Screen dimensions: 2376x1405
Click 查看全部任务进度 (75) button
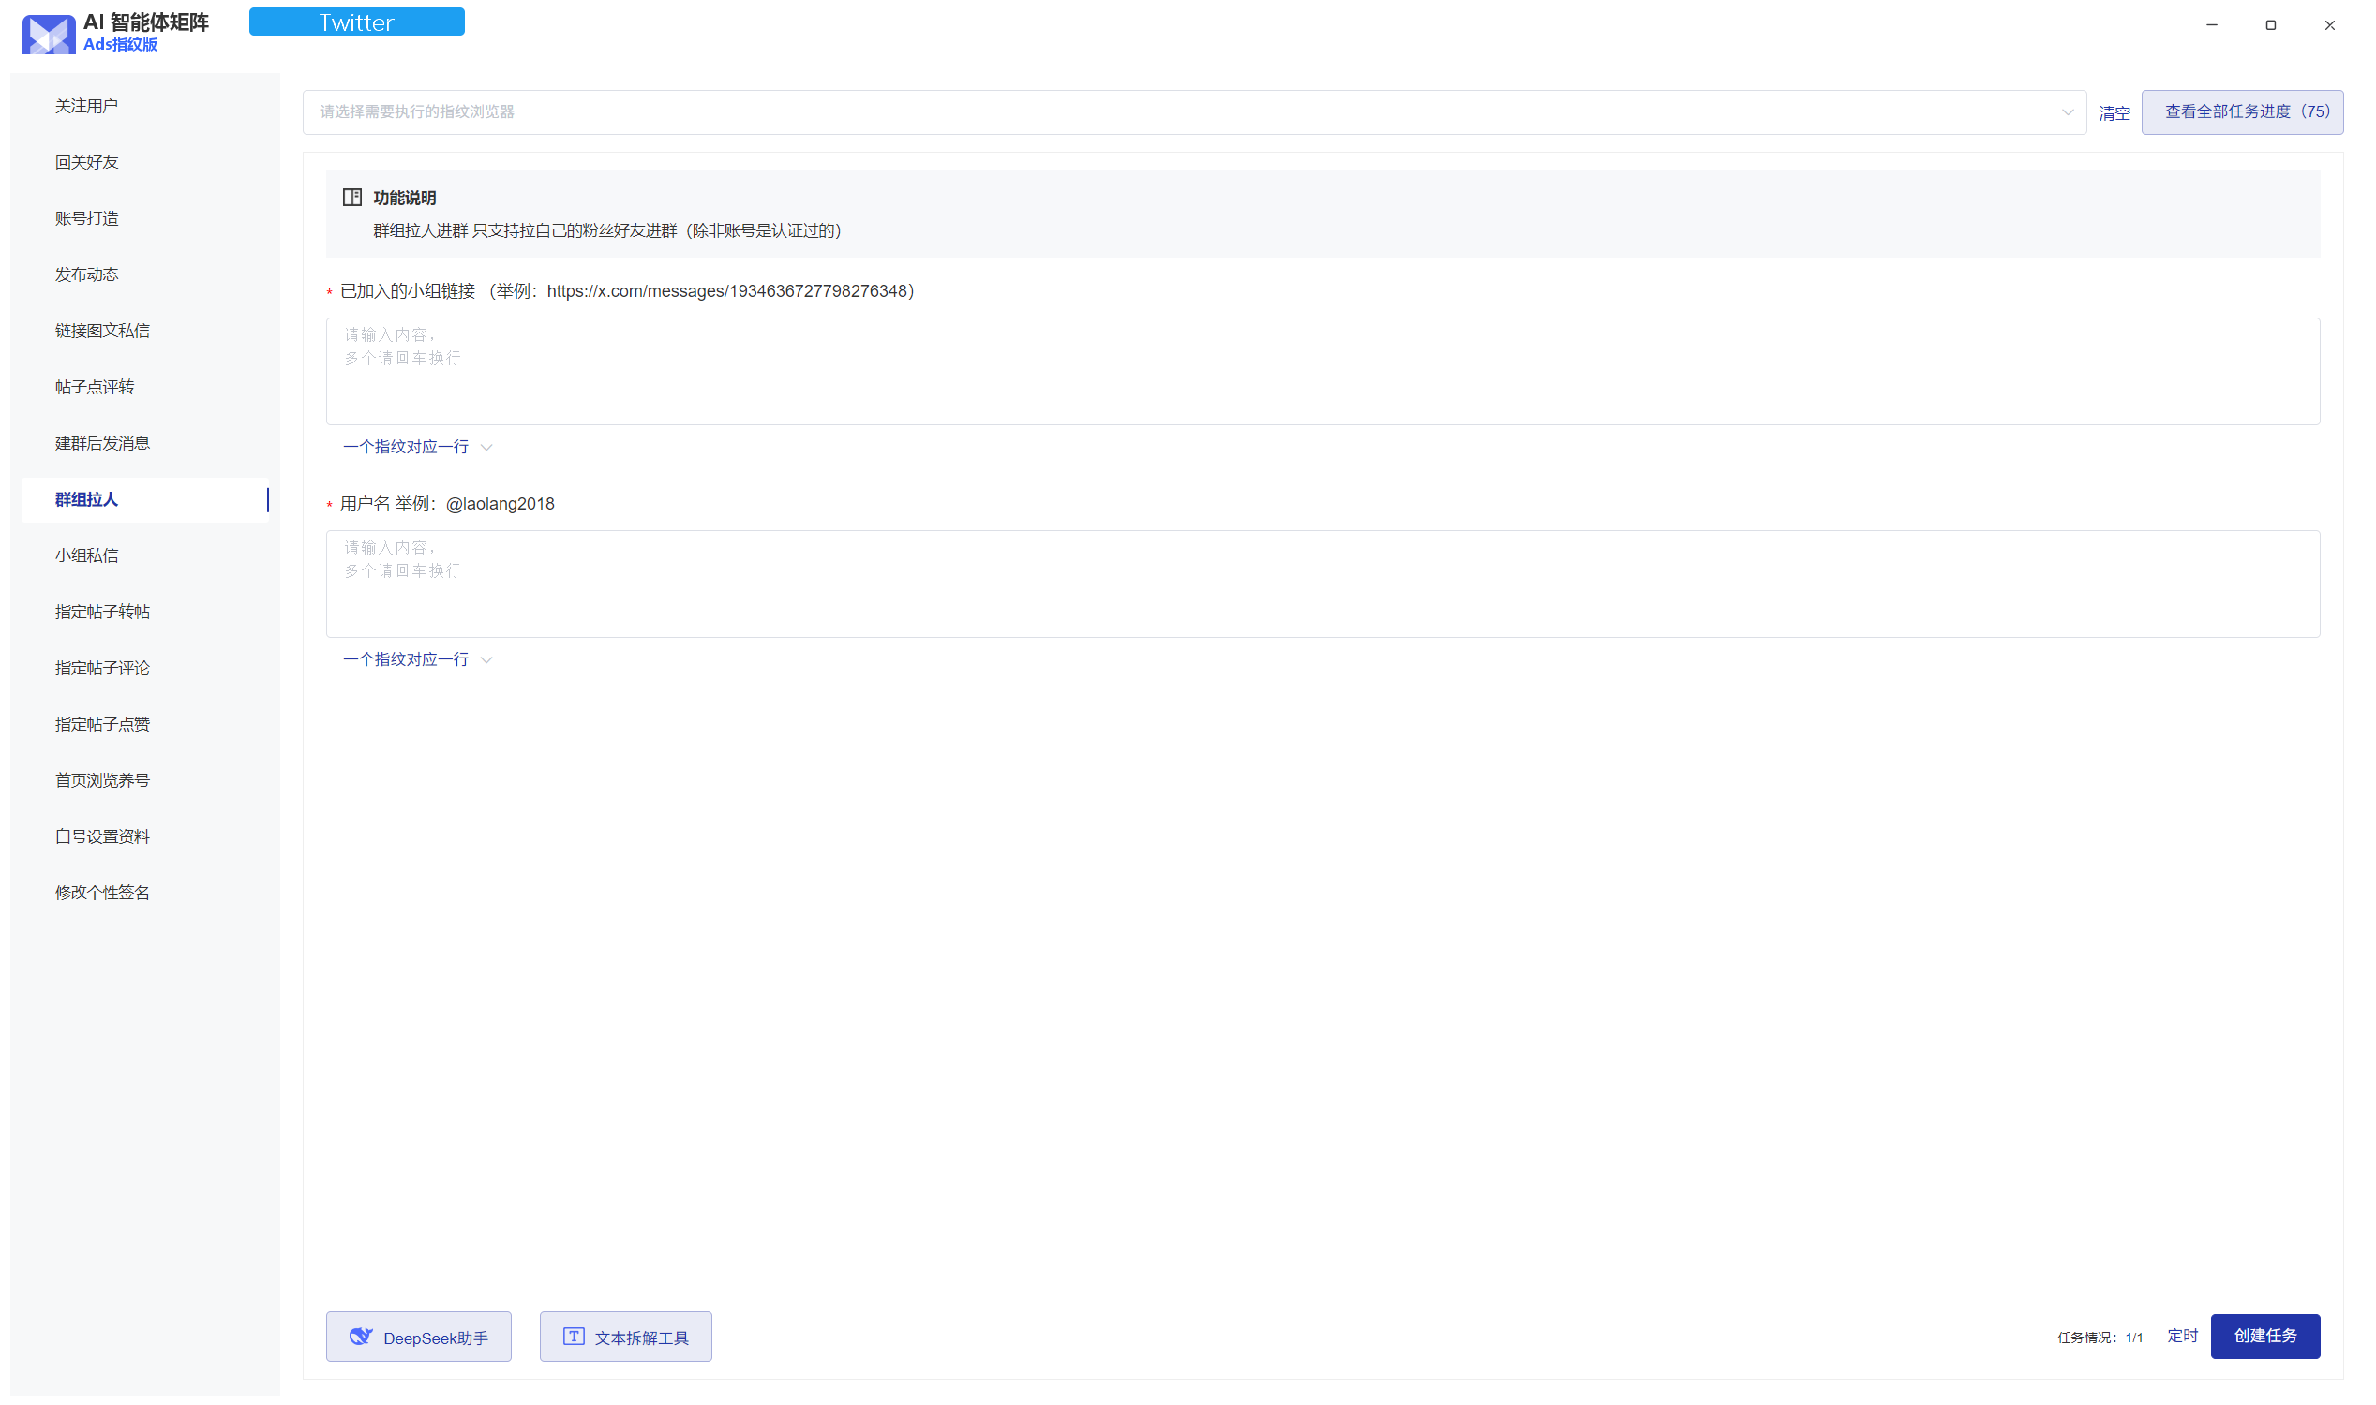[2241, 111]
